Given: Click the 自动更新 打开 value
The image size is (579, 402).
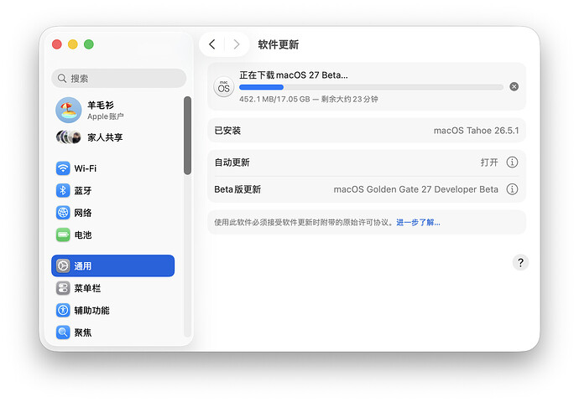Looking at the screenshot, I should 489,162.
